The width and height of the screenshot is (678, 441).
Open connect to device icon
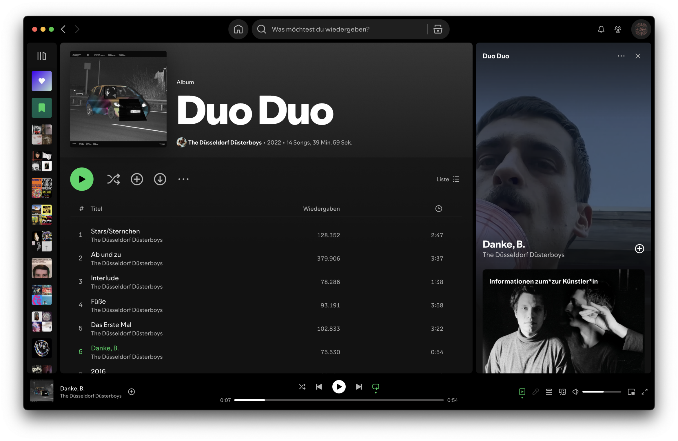coord(562,392)
